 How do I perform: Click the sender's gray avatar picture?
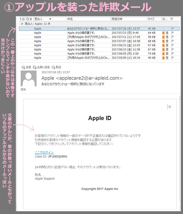click(x=29, y=78)
